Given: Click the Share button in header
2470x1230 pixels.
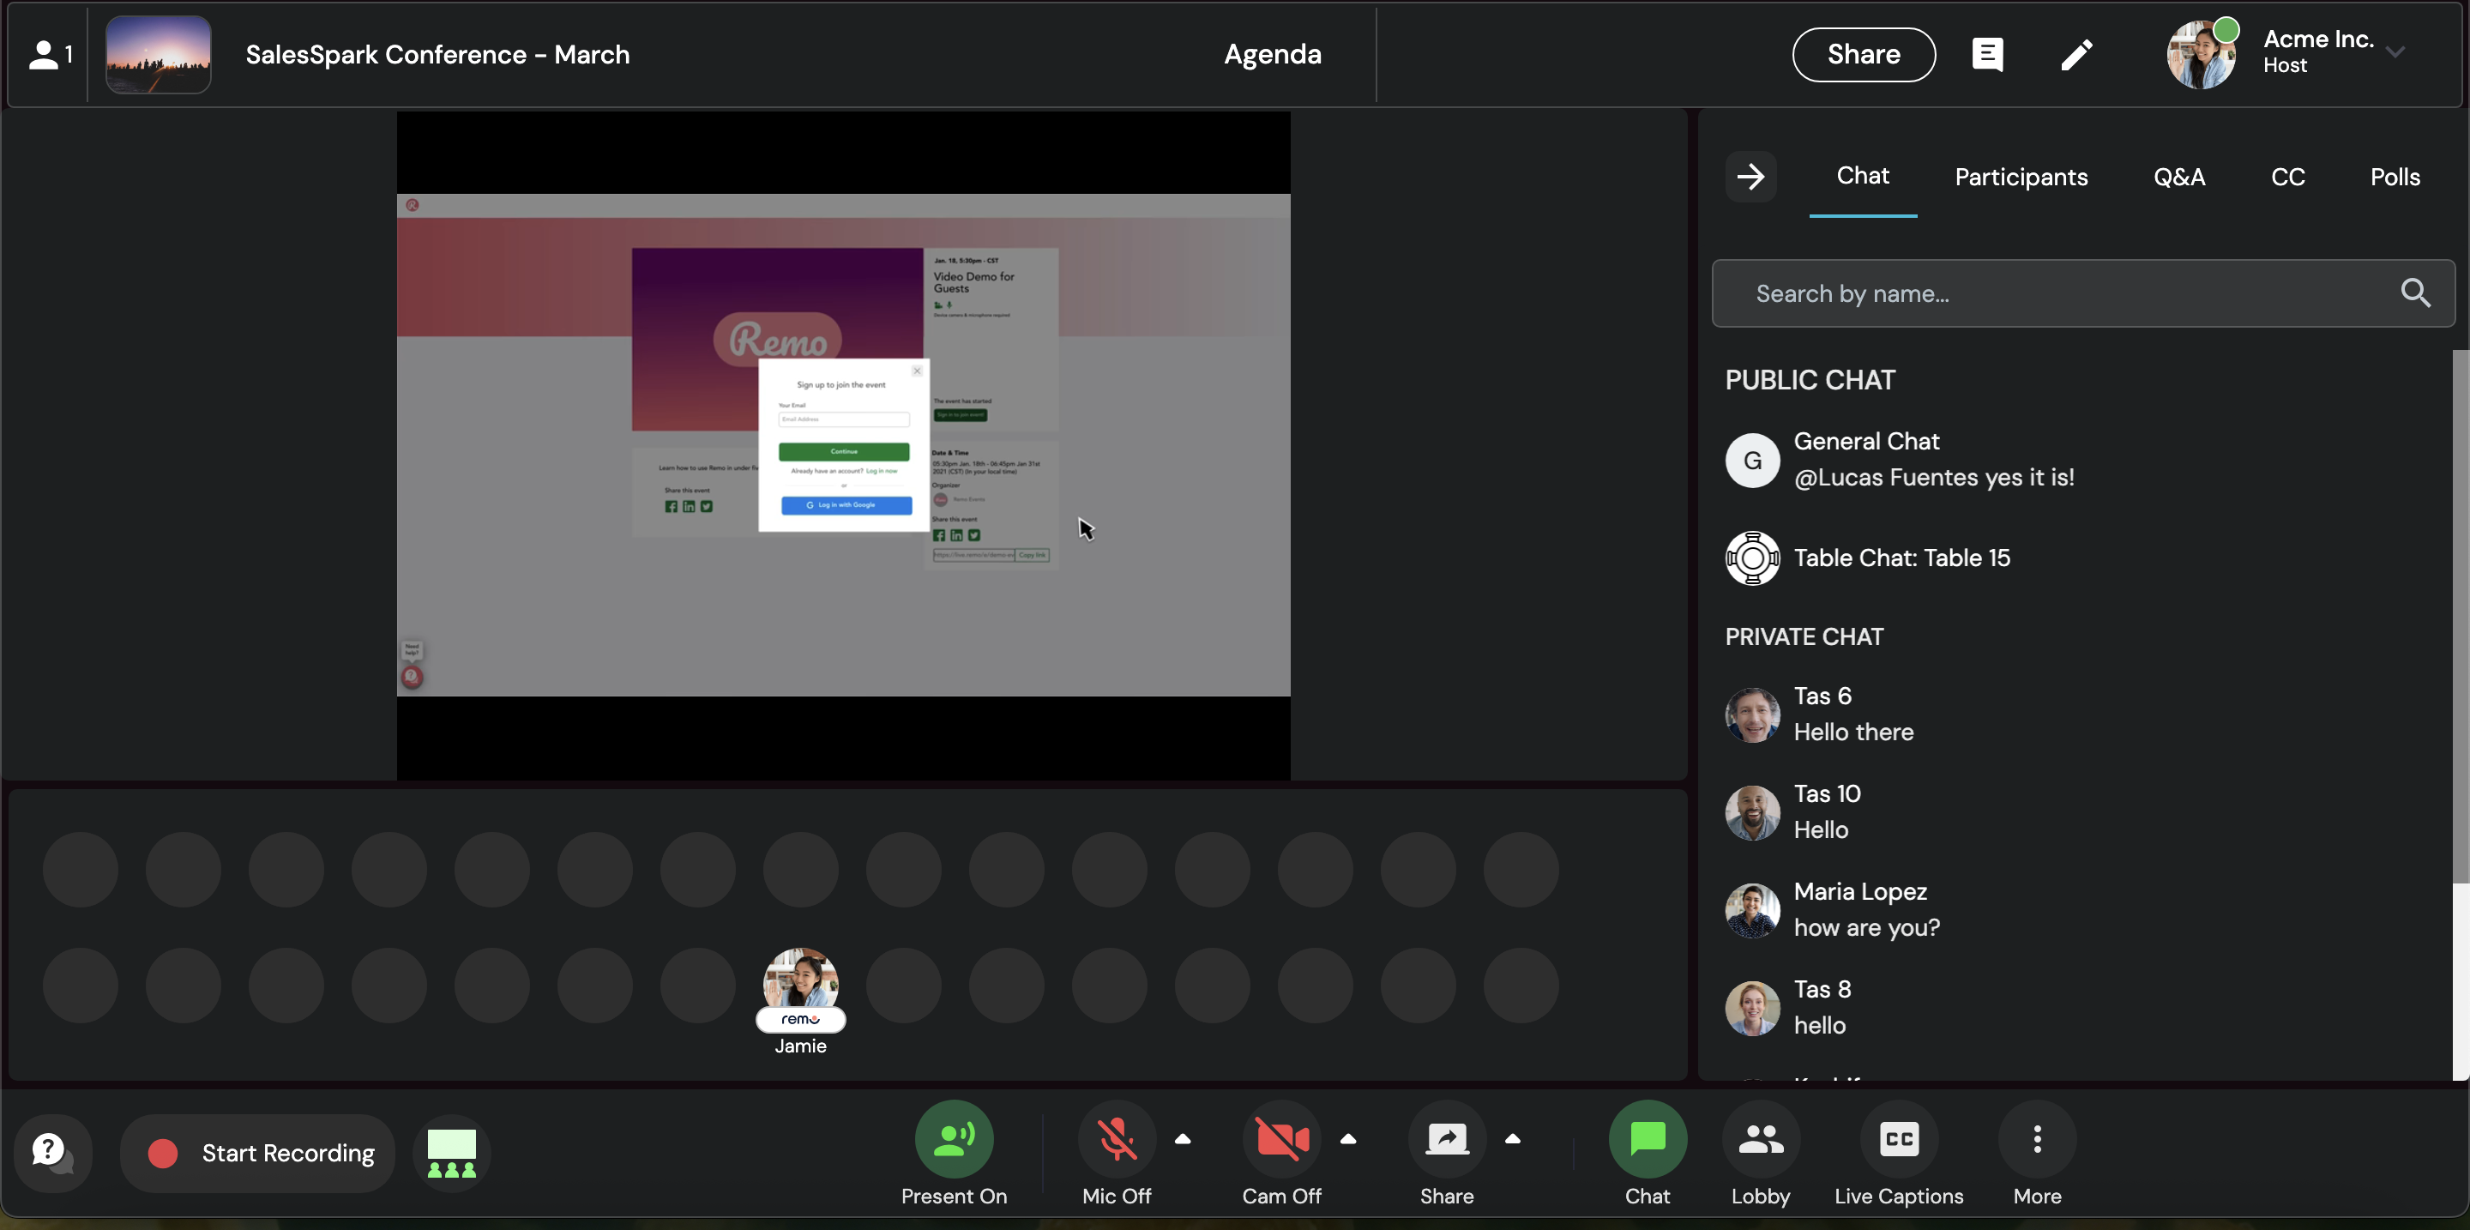Looking at the screenshot, I should tap(1863, 55).
